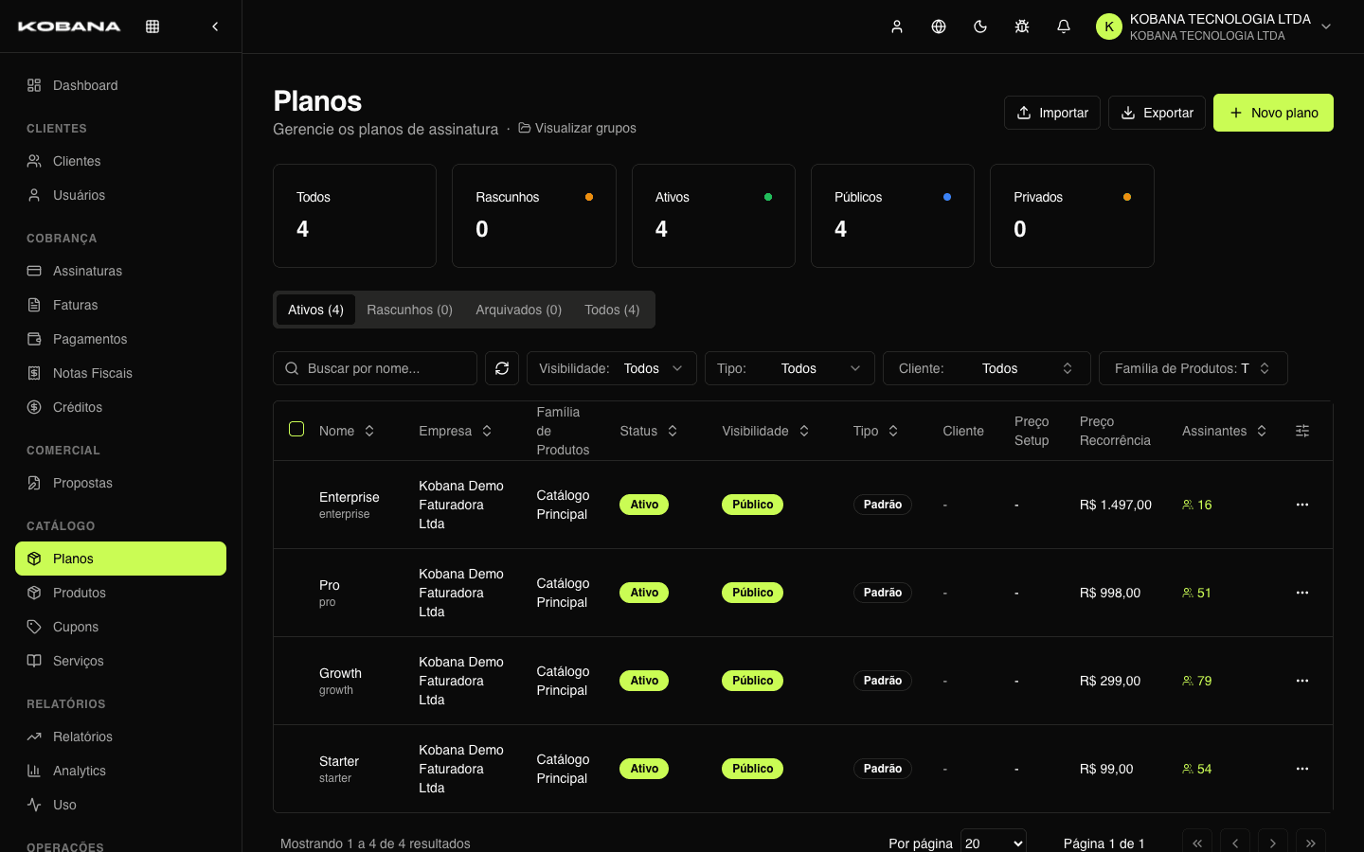Open row actions menu for Pro
This screenshot has height=852, width=1364.
pyautogui.click(x=1302, y=593)
